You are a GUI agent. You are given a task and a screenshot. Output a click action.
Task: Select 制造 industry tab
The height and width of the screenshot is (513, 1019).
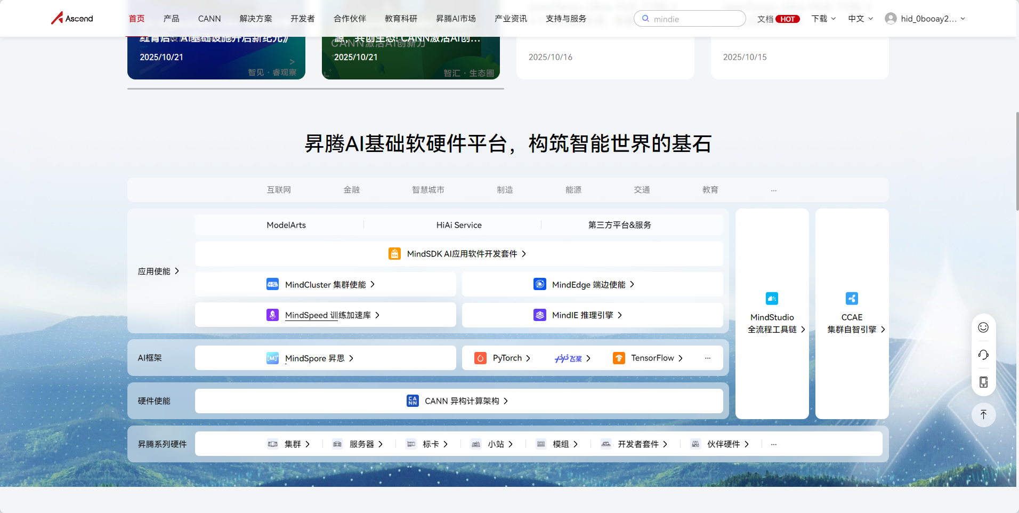tap(505, 190)
